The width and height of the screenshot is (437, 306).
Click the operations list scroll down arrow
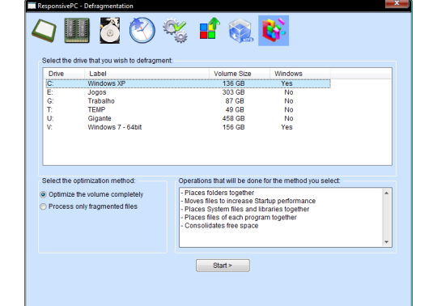[x=387, y=242]
